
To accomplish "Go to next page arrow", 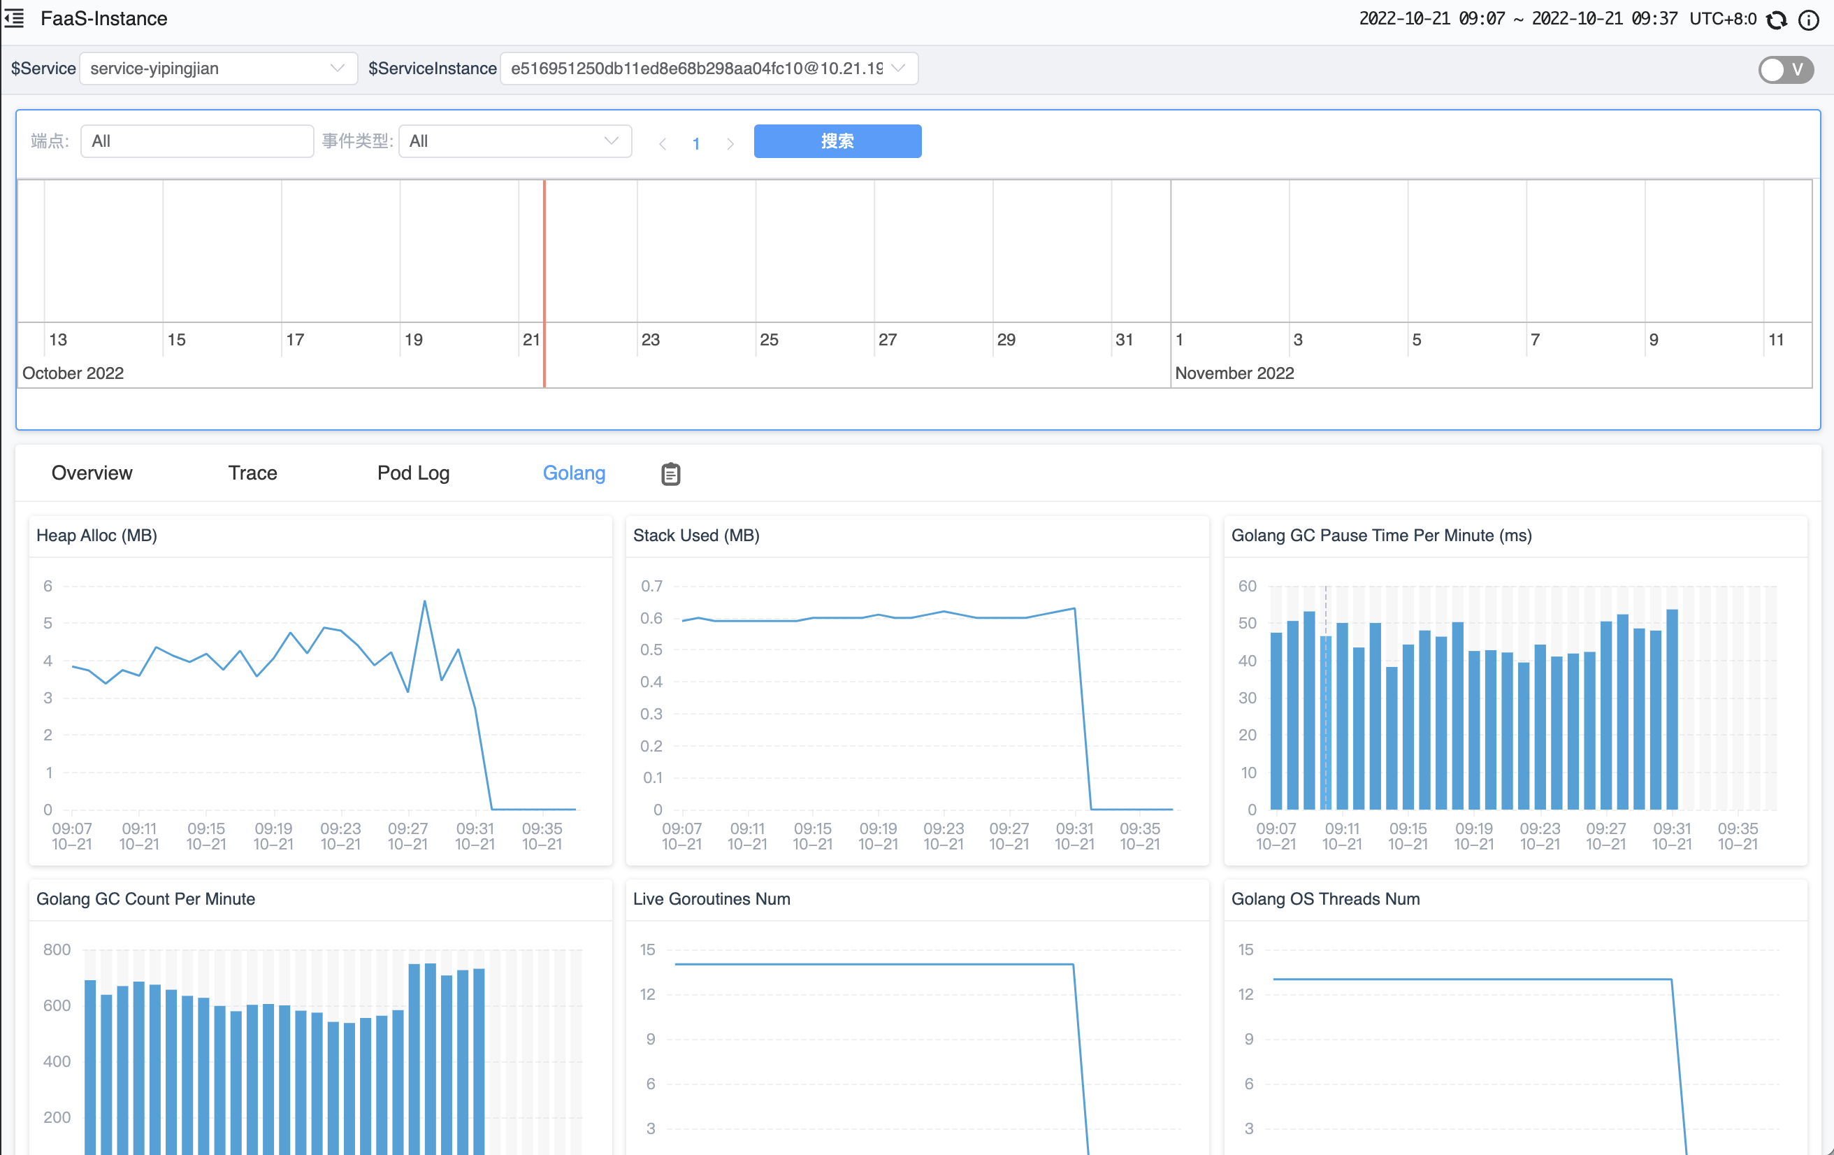I will click(x=730, y=143).
